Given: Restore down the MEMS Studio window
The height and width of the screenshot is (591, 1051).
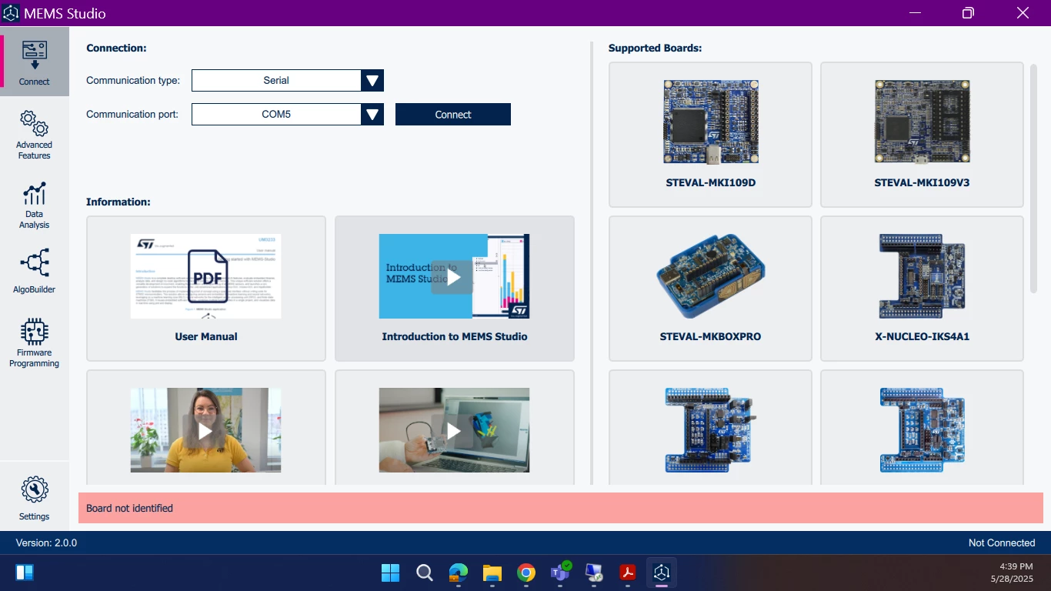Looking at the screenshot, I should coord(968,13).
